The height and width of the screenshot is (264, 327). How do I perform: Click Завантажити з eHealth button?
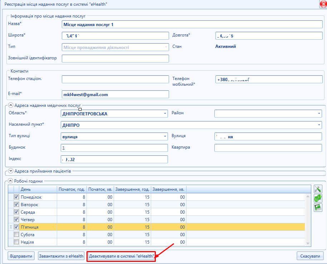pyautogui.click(x=61, y=256)
